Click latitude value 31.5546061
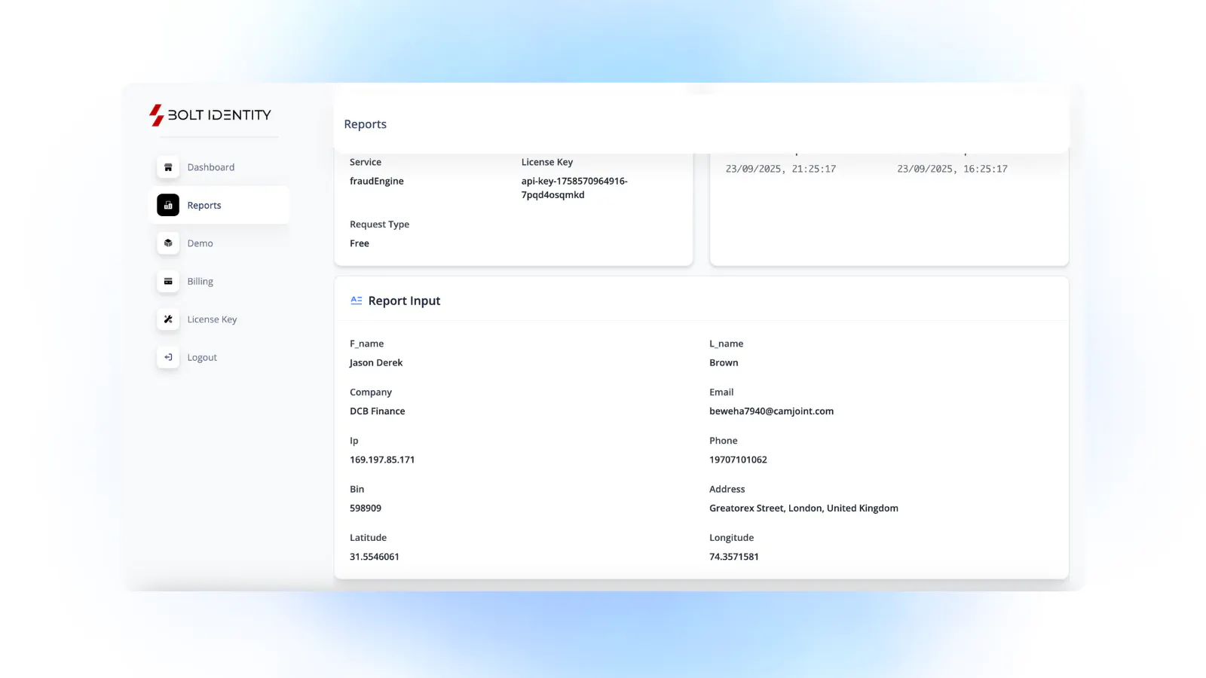This screenshot has width=1206, height=678. 375,557
